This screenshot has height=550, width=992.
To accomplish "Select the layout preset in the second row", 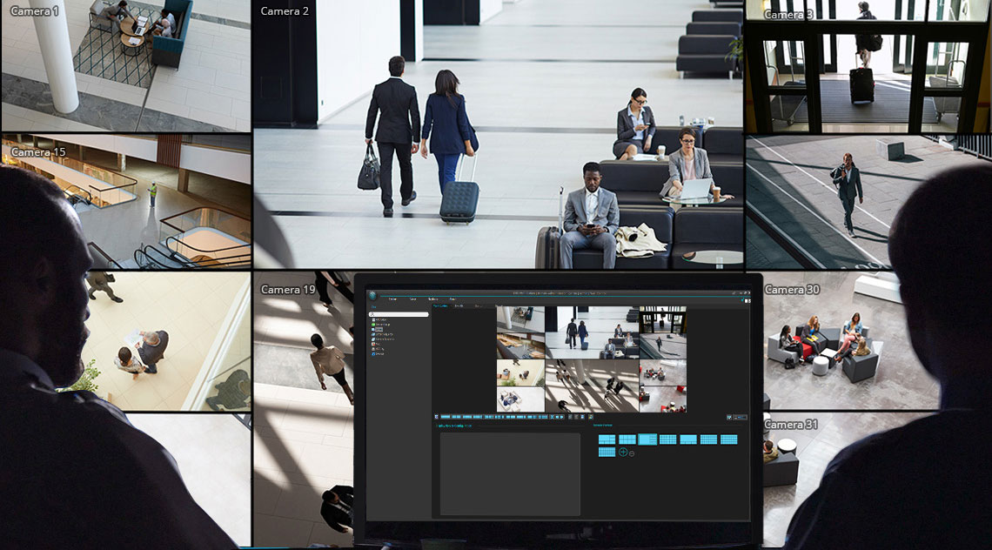I will coord(607,453).
